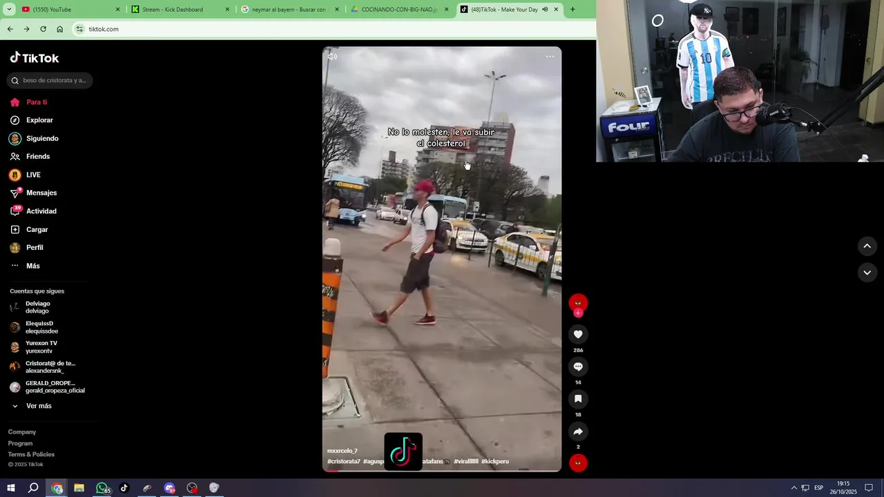Open the taskbar clock and date

[844, 488]
